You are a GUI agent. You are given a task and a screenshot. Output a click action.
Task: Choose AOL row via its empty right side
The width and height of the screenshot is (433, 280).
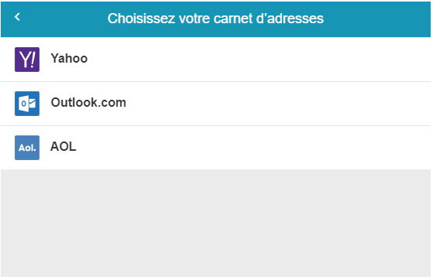[277, 148]
